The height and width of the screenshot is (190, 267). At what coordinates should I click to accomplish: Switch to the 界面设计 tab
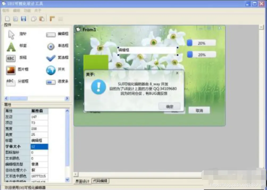[82, 181]
